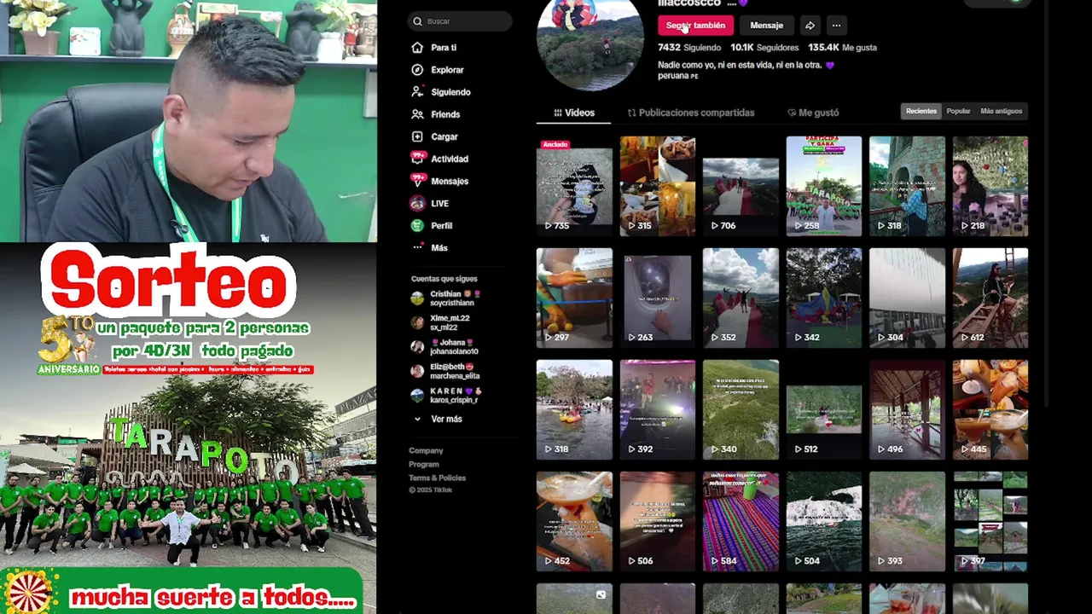Open Johana account avatar
This screenshot has width=1092, height=614.
coord(417,346)
